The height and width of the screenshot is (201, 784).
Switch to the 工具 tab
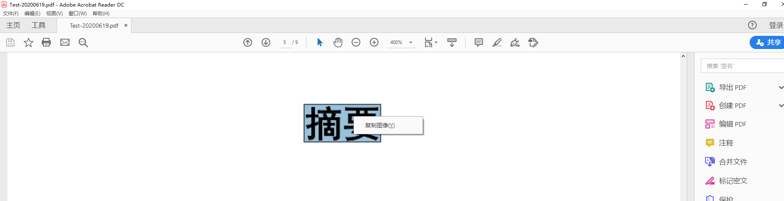coord(38,26)
